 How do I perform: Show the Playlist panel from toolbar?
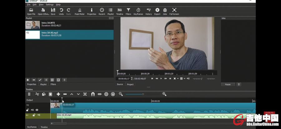[x=111, y=11]
